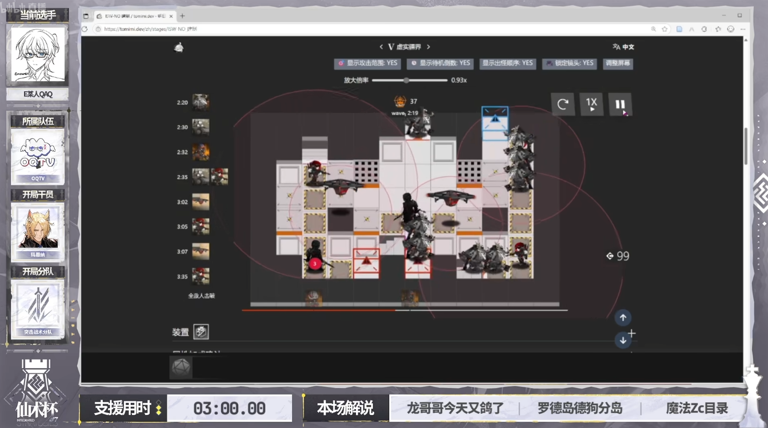Toggle 锁定镜头 (lock camera) option

tap(569, 63)
